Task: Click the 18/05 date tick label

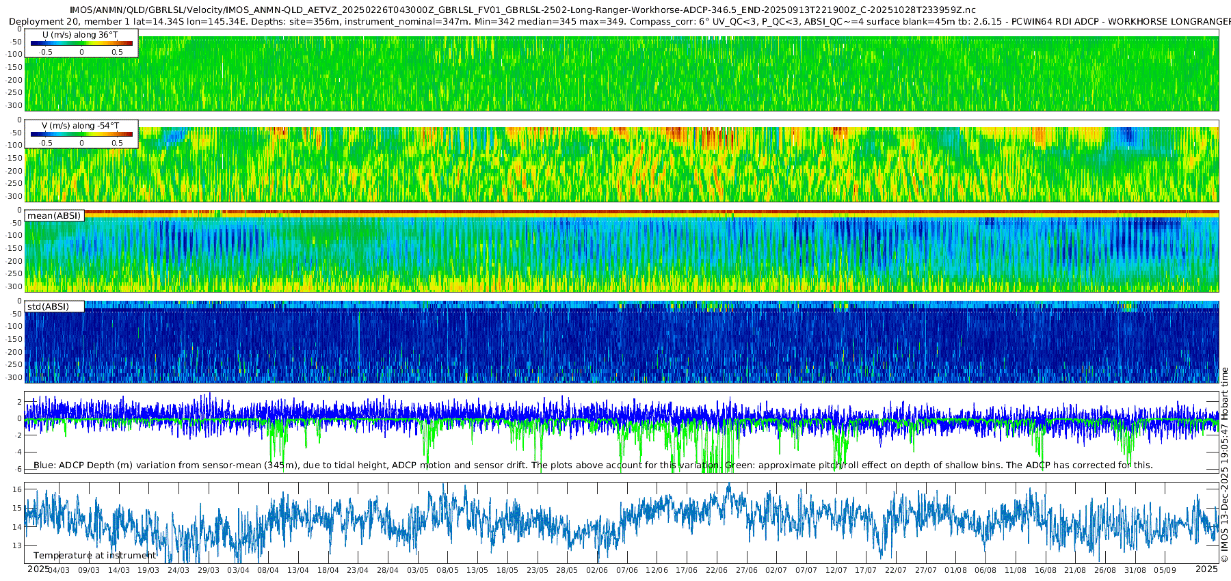Action: pos(507,570)
